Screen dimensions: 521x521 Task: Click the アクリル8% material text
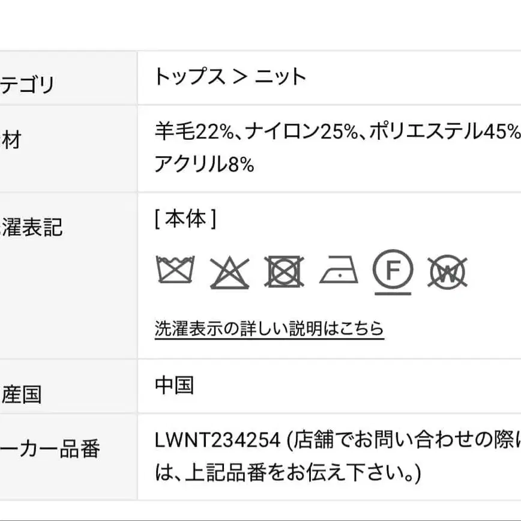(x=204, y=164)
